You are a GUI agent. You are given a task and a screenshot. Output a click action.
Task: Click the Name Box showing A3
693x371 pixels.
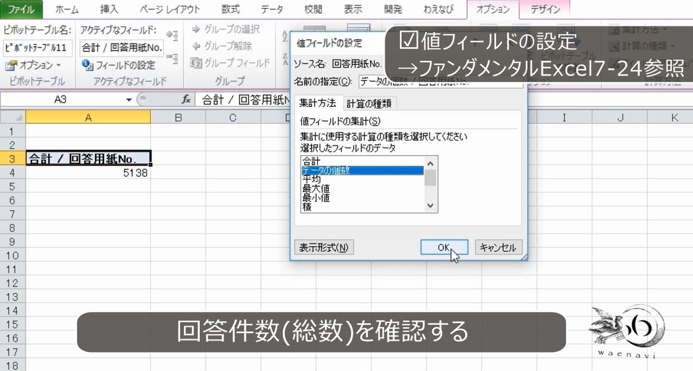62,100
